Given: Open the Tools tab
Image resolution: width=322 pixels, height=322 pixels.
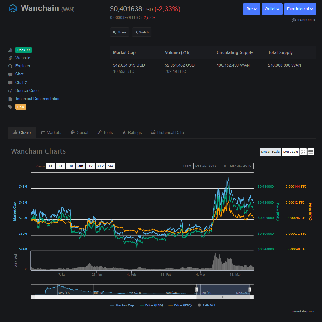Looking at the screenshot, I should point(105,133).
